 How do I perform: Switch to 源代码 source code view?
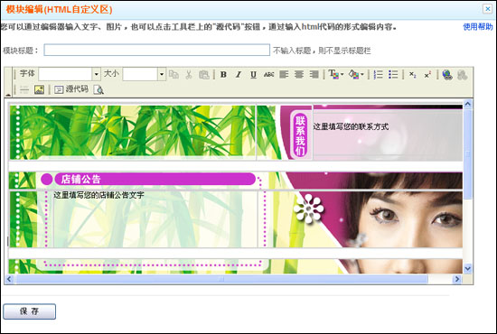coord(71,89)
